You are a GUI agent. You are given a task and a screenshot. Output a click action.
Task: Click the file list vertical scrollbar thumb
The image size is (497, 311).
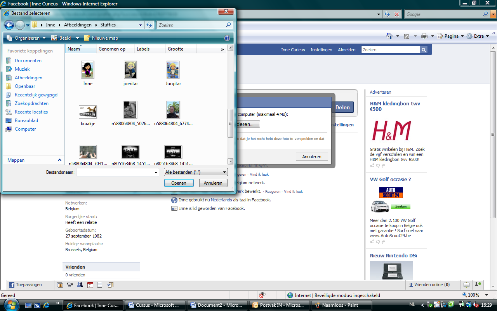pyautogui.click(x=231, y=123)
